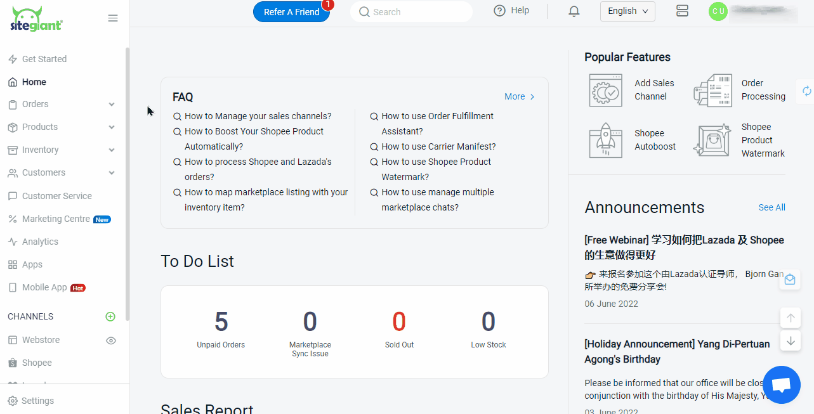
Task: Open the Free Webinar announcement
Action: tap(684, 247)
